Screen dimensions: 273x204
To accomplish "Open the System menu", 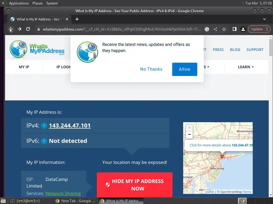I will [x=52, y=3].
